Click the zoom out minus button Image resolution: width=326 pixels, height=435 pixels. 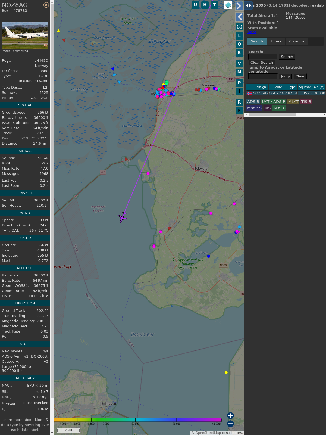pos(230,424)
